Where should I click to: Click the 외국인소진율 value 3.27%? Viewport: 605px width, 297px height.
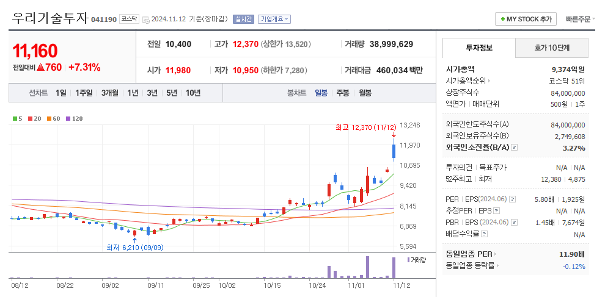click(574, 148)
